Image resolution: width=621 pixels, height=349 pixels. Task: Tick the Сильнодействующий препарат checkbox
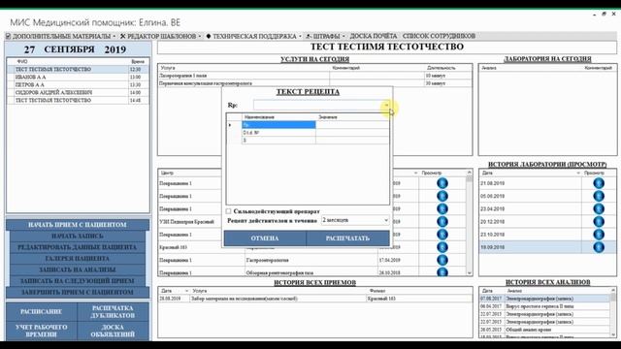point(229,211)
